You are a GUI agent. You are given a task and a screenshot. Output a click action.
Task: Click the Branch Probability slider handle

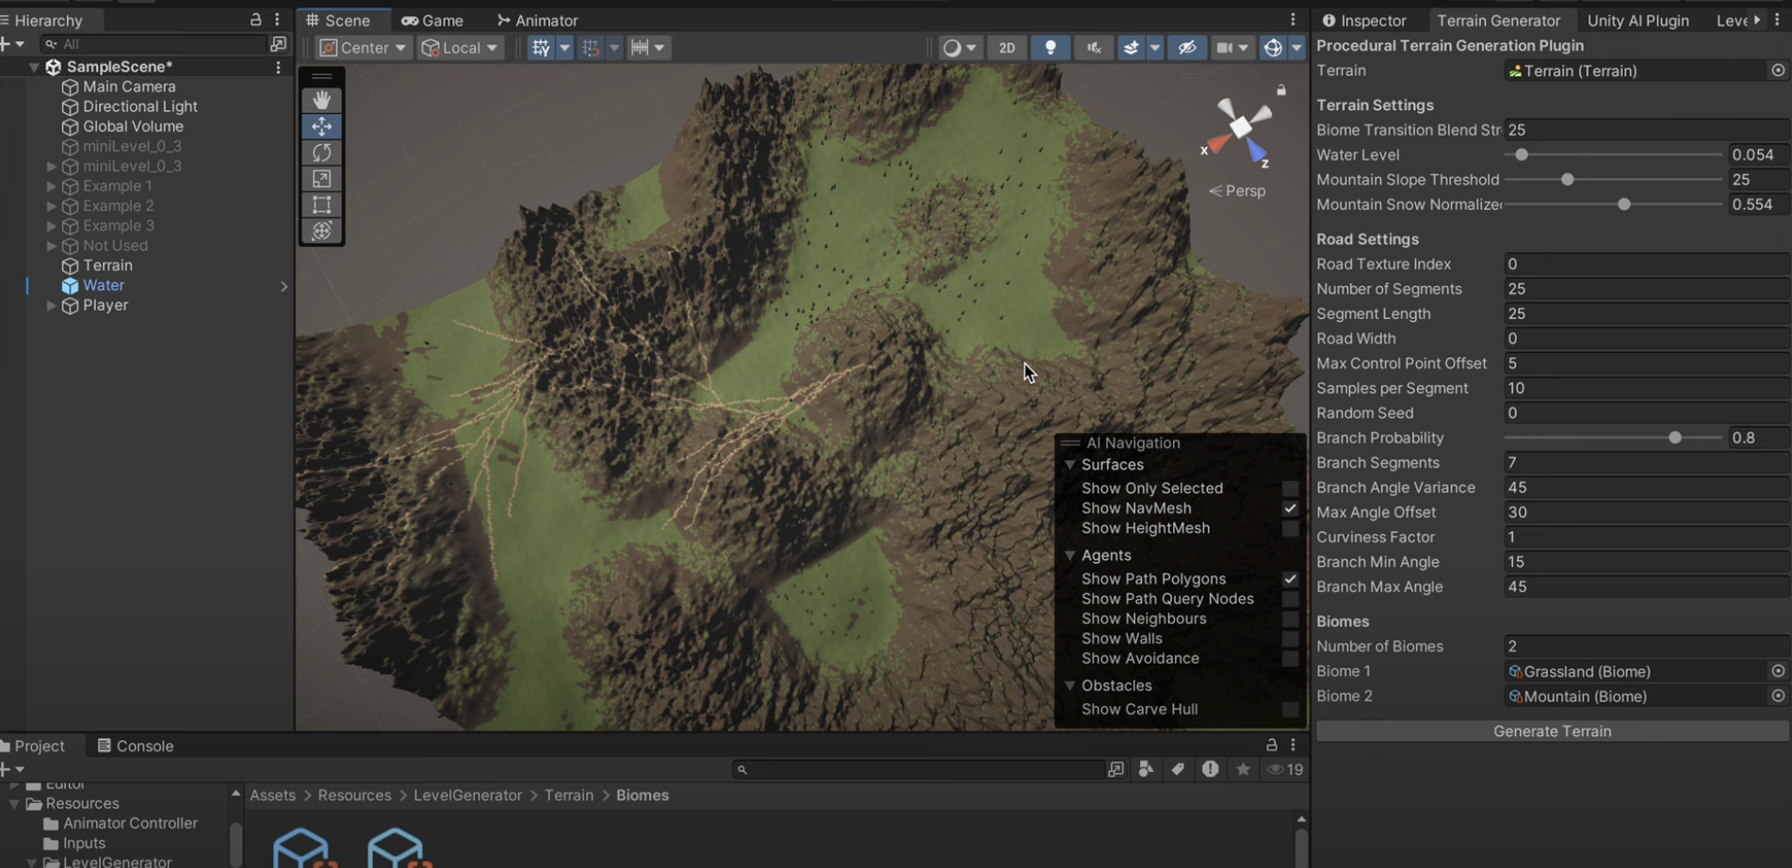[1674, 438]
